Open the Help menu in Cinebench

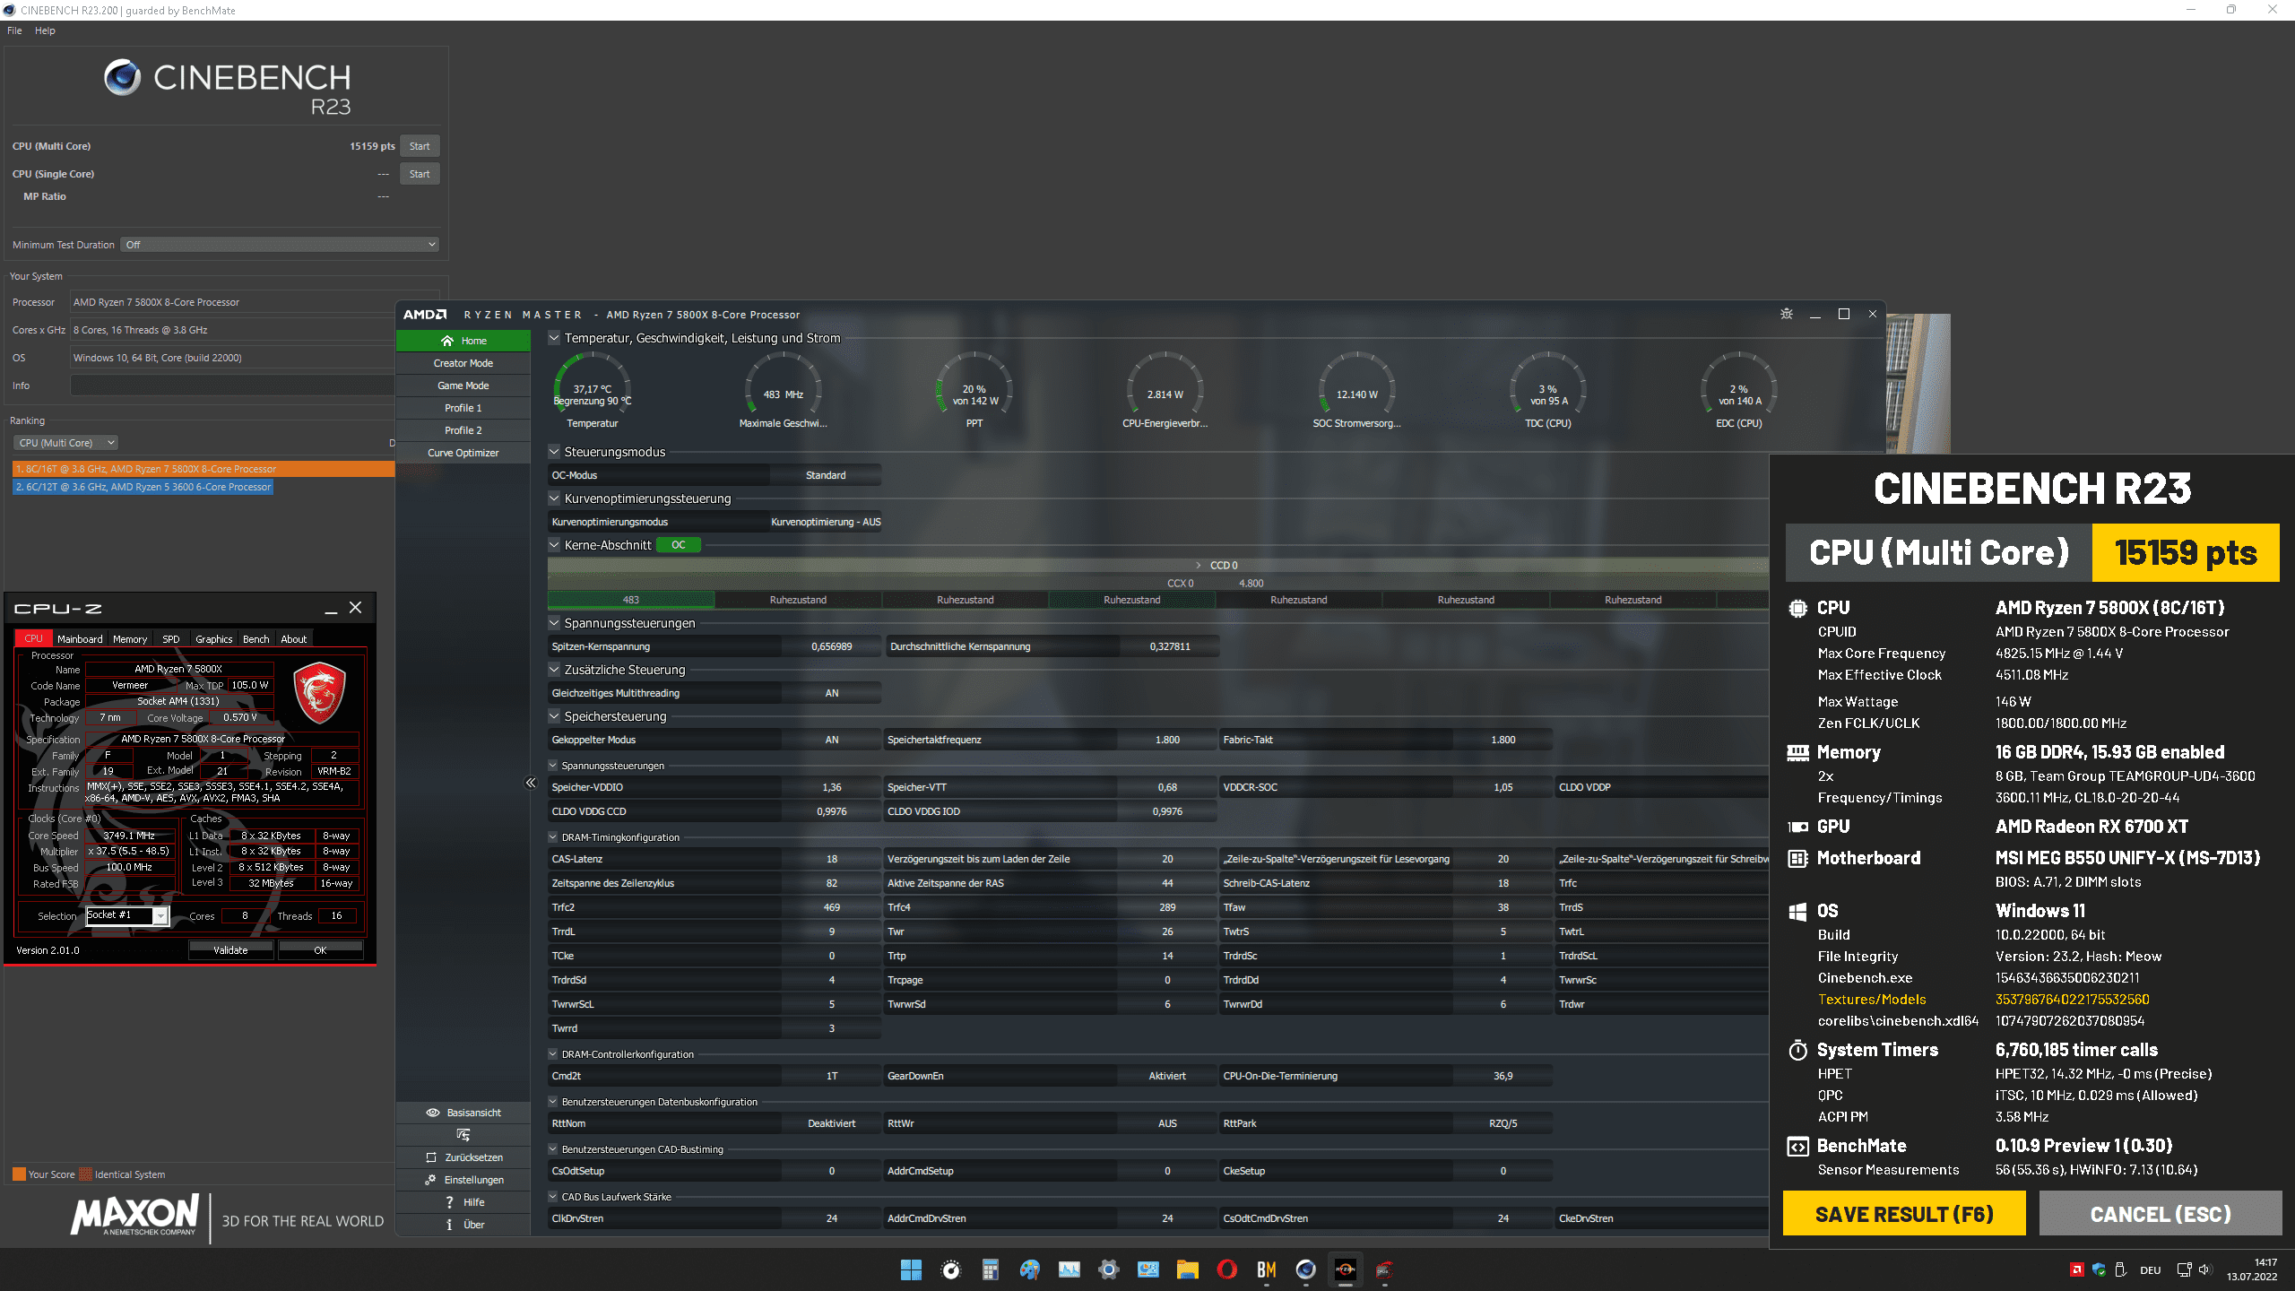[45, 30]
